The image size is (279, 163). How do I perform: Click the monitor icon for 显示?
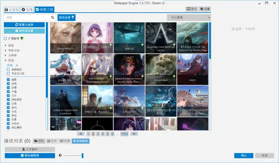(189, 9)
